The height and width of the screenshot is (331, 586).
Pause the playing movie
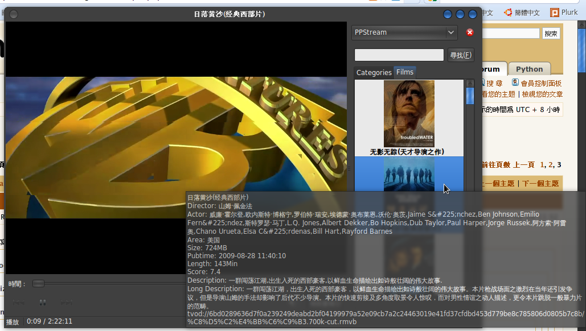pyautogui.click(x=43, y=302)
